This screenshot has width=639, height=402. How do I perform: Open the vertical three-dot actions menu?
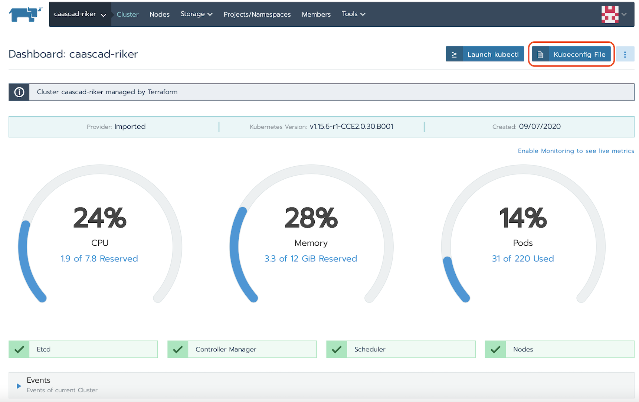tap(625, 55)
